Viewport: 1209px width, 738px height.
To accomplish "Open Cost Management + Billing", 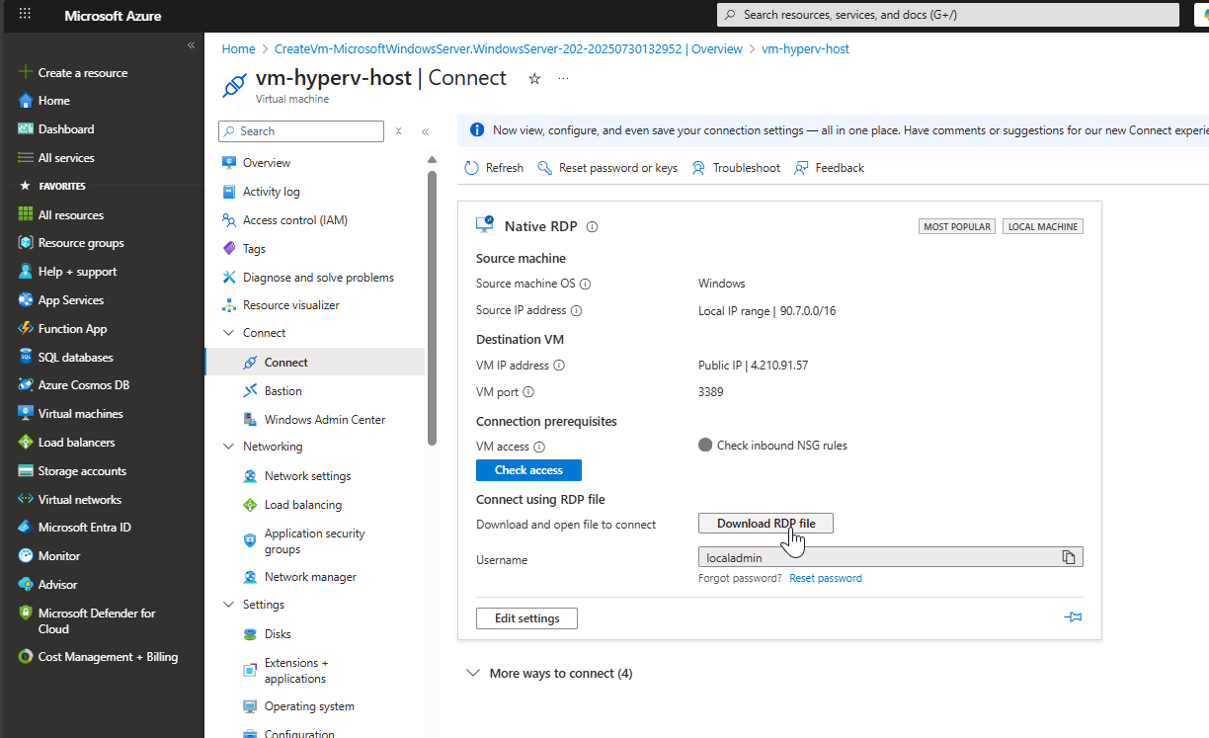I will (108, 657).
